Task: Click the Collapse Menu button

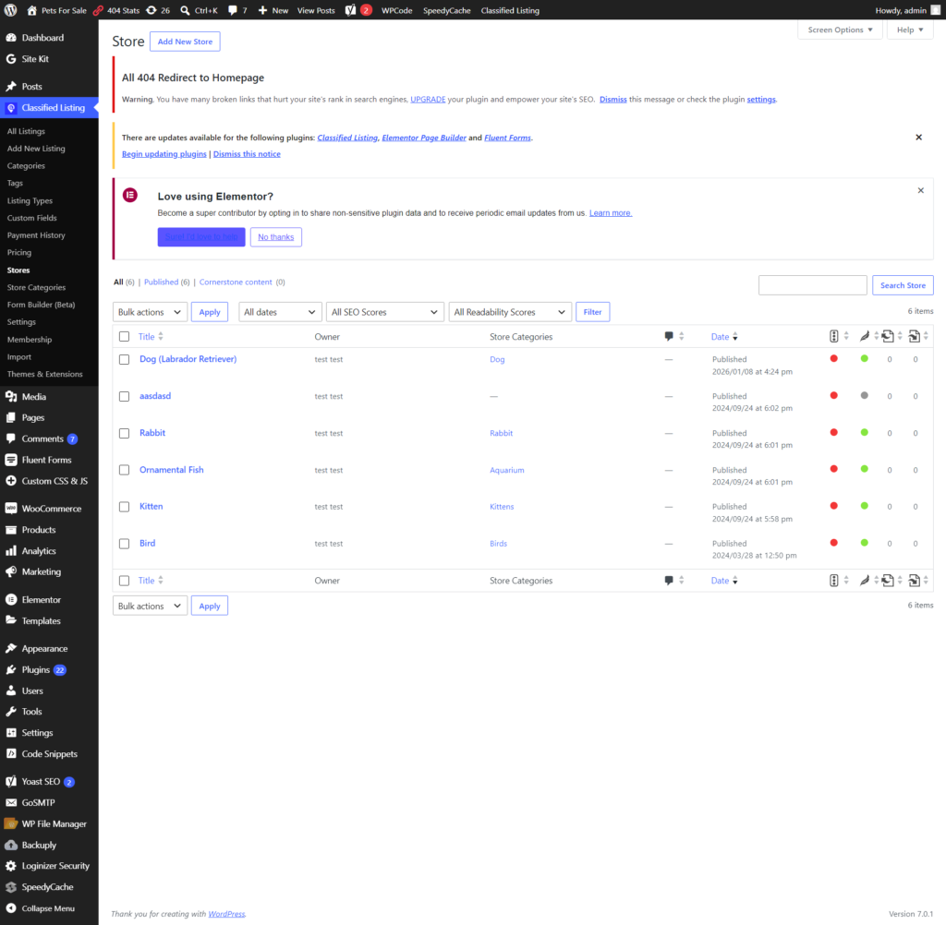Action: point(49,908)
